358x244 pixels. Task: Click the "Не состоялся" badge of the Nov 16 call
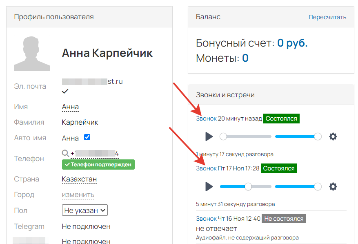(284, 218)
